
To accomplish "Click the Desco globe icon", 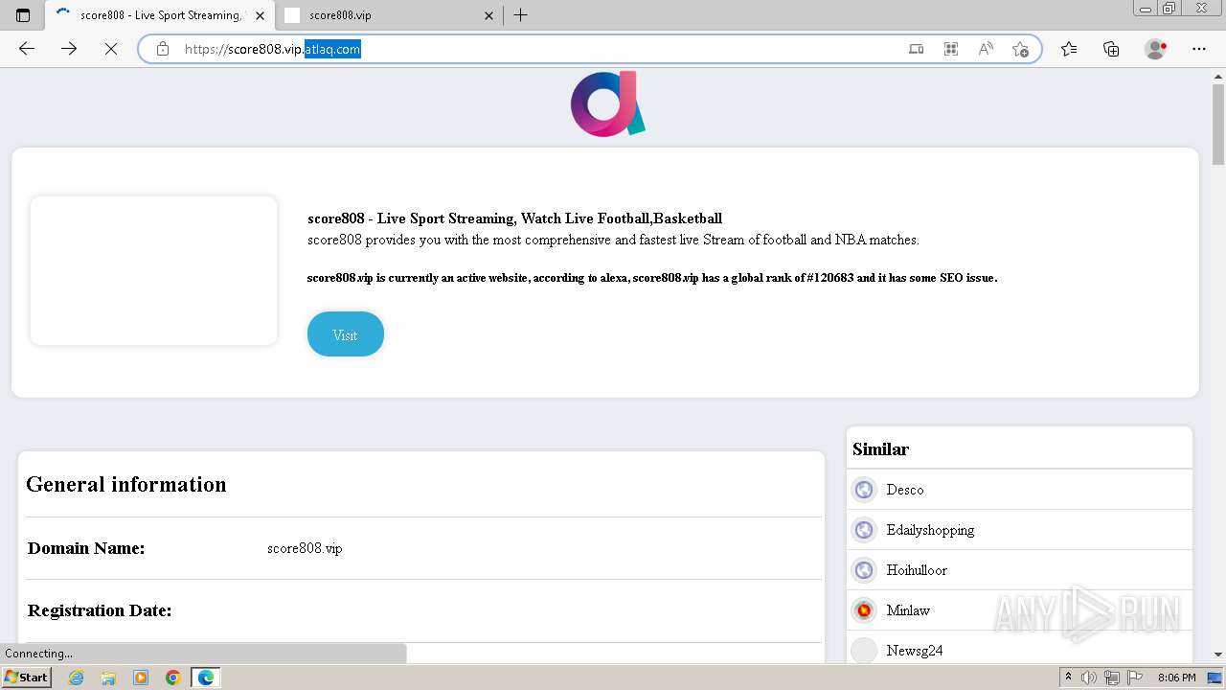I will 864,490.
